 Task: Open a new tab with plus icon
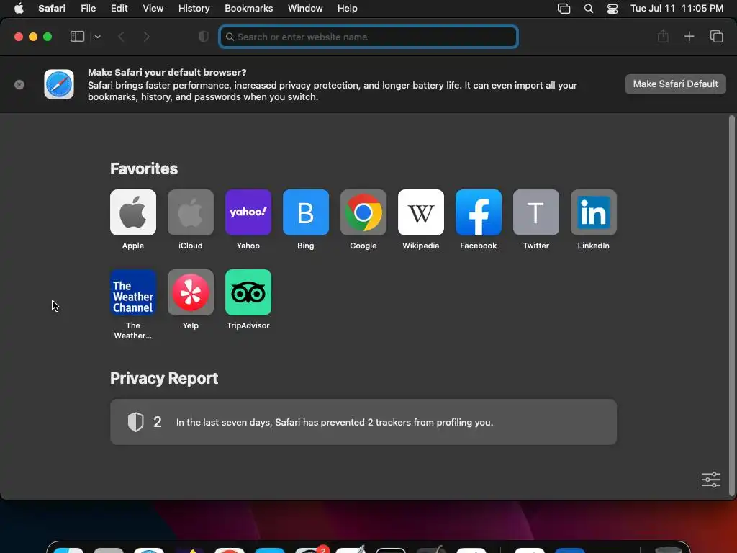coord(689,36)
